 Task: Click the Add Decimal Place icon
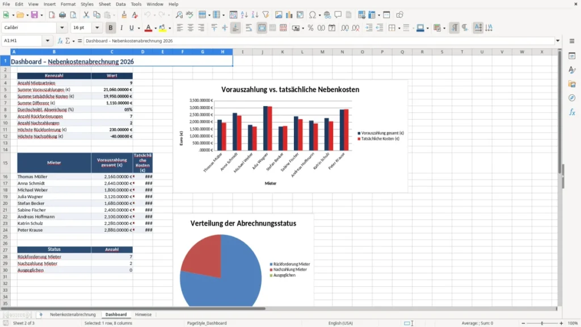[344, 28]
